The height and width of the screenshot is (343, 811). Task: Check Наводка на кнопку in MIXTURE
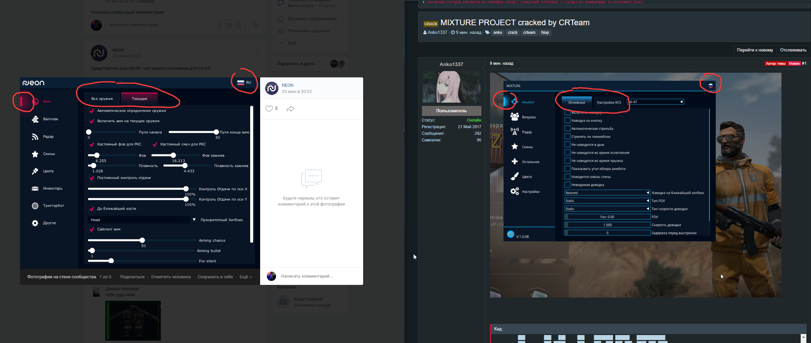(x=567, y=121)
